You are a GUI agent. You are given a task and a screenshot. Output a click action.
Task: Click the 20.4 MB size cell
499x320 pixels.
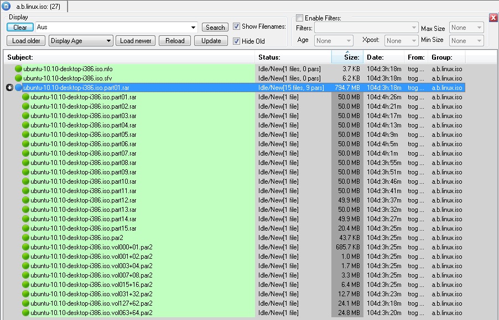click(x=349, y=228)
